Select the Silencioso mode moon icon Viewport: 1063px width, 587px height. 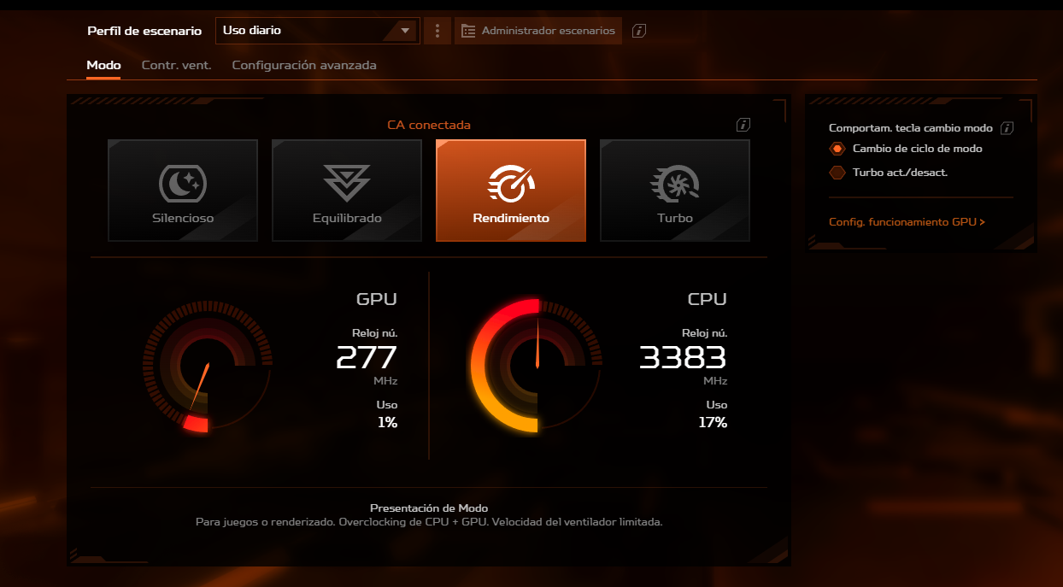183,183
